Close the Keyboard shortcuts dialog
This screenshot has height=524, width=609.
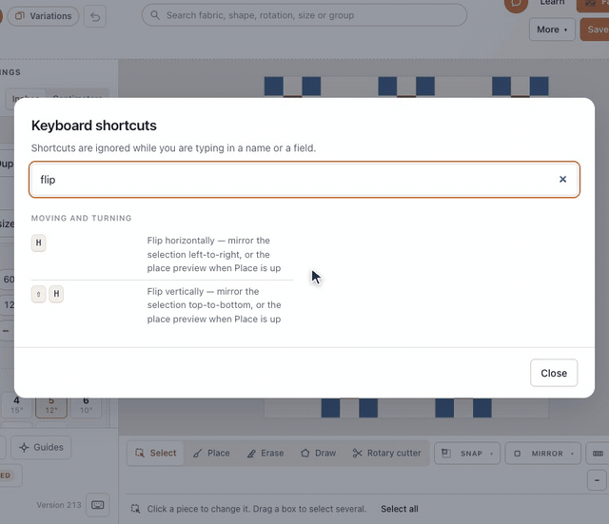554,373
